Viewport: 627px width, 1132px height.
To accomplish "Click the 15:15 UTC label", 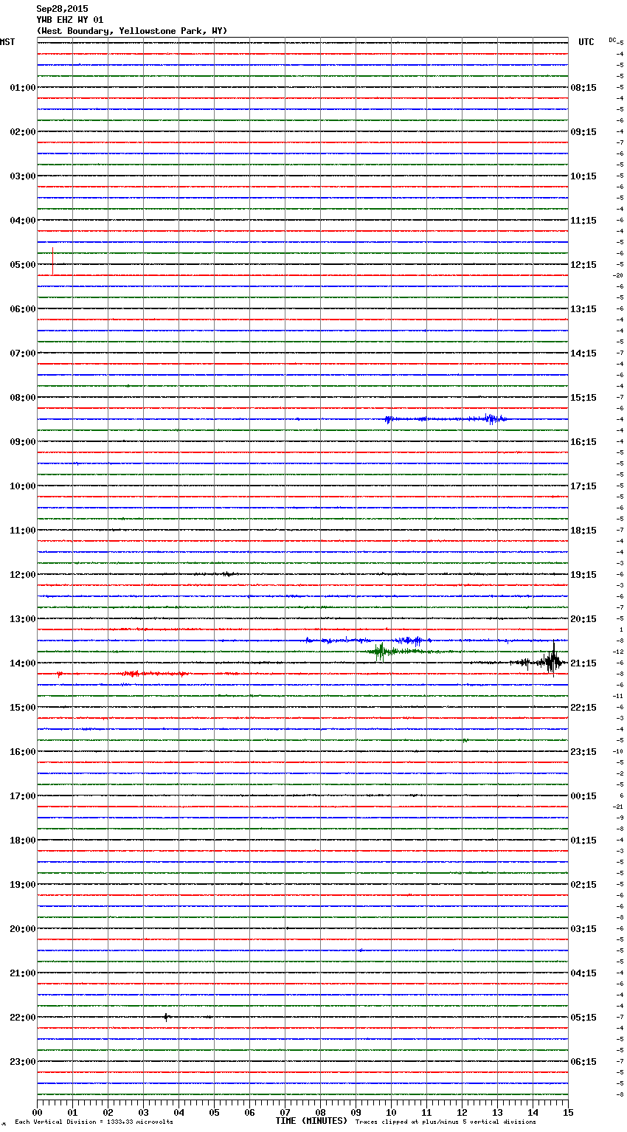I will [583, 398].
